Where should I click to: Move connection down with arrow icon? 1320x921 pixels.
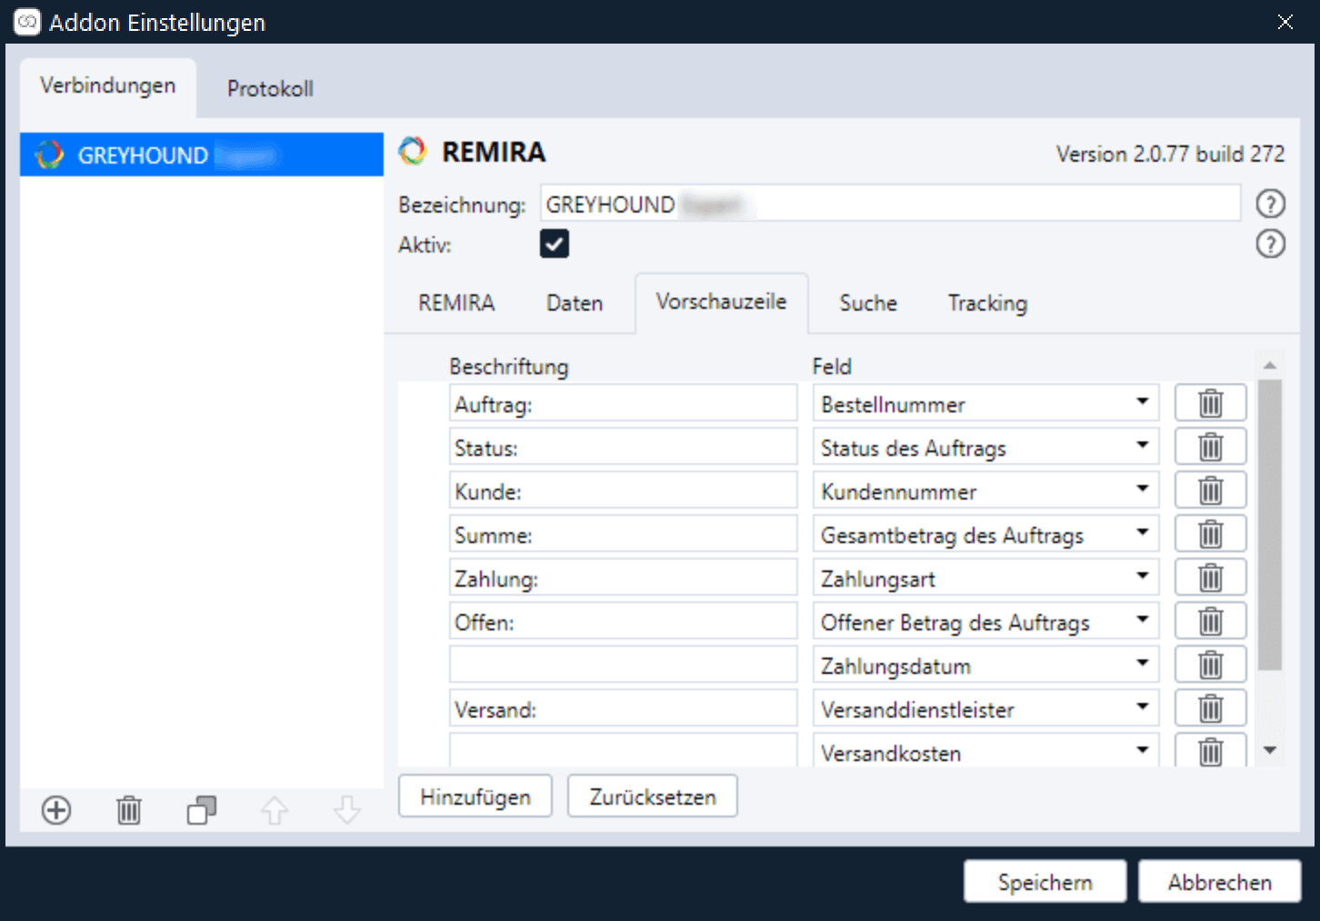[x=347, y=809]
